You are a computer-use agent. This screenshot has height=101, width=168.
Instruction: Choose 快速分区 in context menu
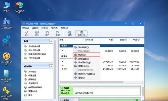click(x=86, y=55)
